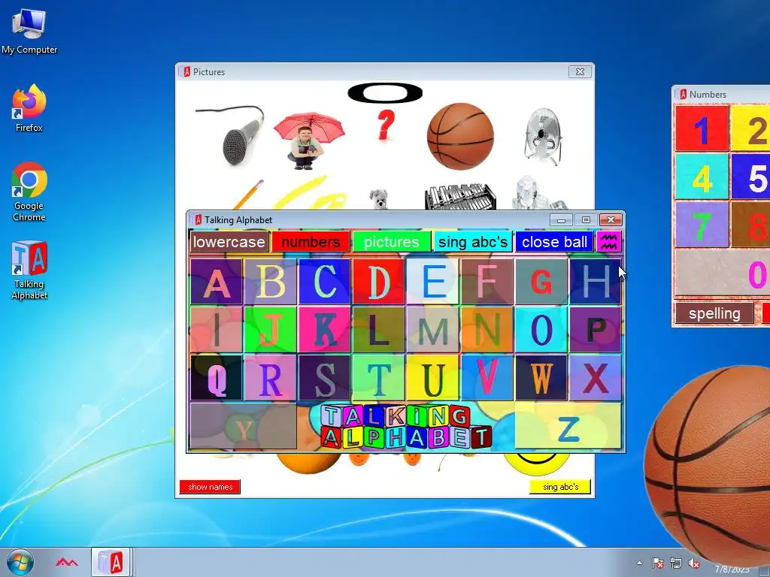Click the basketball picture in Pictures window

point(460,137)
